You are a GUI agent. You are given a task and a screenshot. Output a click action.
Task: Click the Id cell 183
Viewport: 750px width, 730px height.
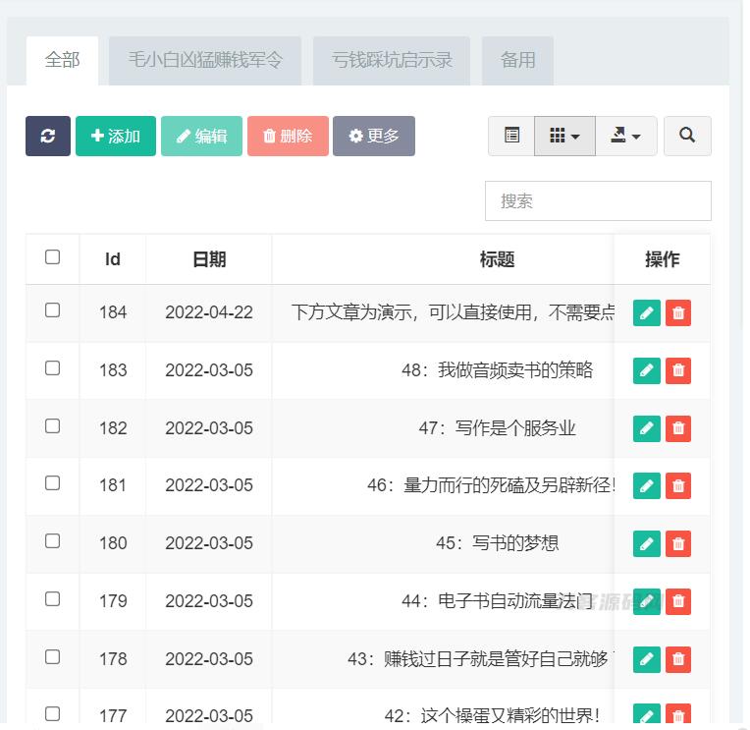tap(113, 370)
